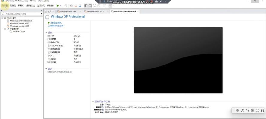Click the console view toolbar icon
This screenshot has width=266, height=119.
coord(104,6)
